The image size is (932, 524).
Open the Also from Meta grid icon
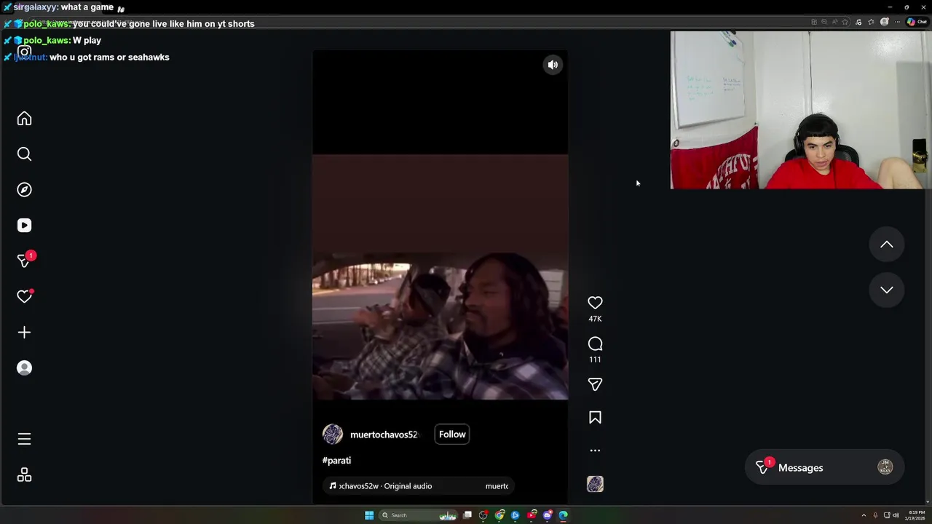coord(24,475)
